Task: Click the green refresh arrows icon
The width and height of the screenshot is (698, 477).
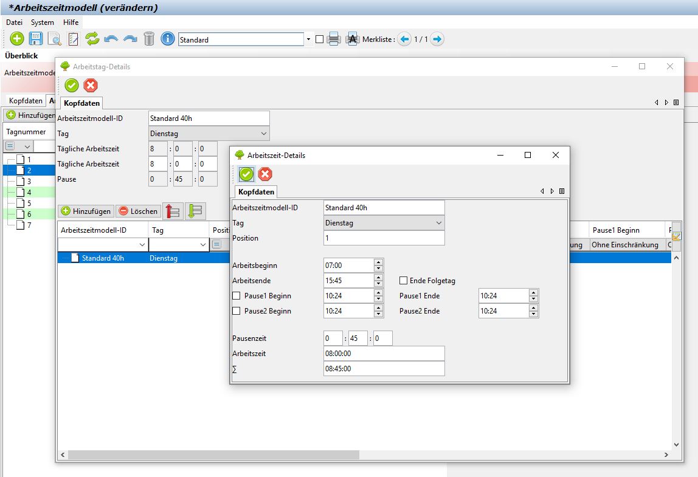Action: (x=92, y=39)
